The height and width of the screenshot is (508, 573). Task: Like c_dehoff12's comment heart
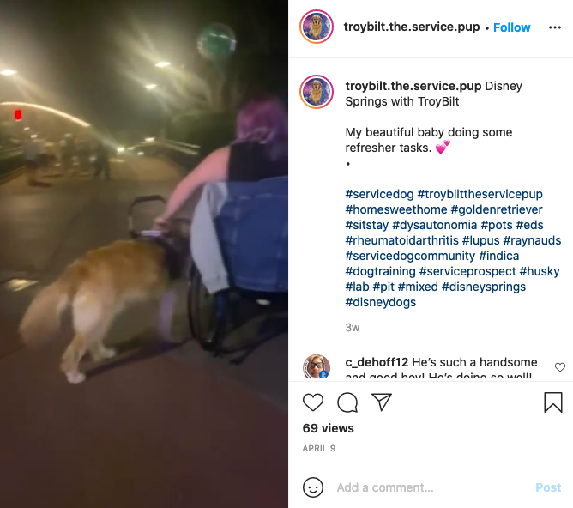560,367
